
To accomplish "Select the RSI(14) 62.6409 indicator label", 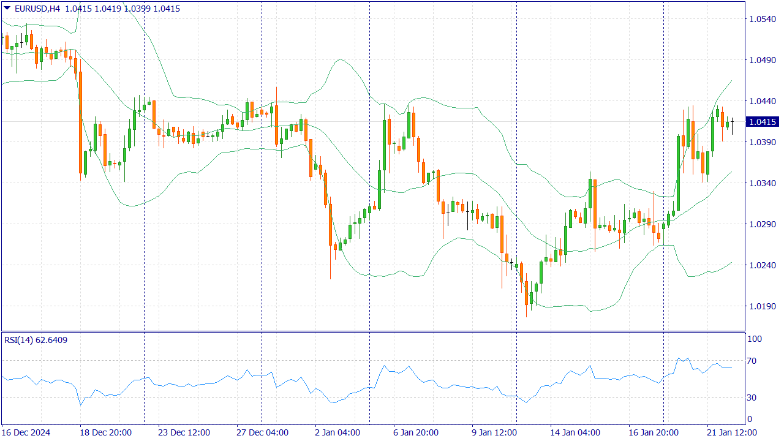I will tap(36, 339).
